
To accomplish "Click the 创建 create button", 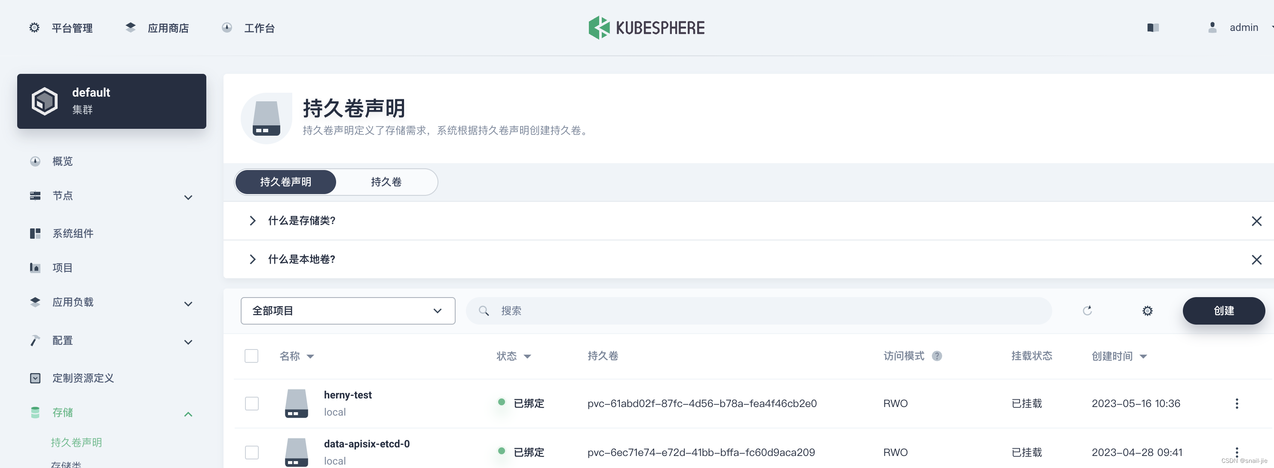I will click(x=1224, y=311).
